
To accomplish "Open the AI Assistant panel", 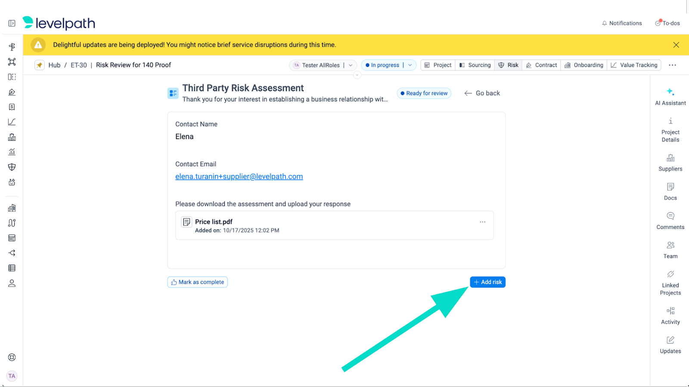I will 670,96.
